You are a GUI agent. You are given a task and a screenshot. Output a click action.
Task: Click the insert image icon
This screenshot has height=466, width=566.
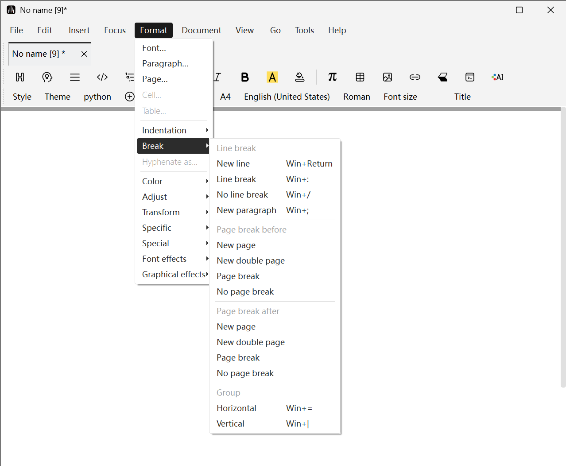[x=388, y=77]
